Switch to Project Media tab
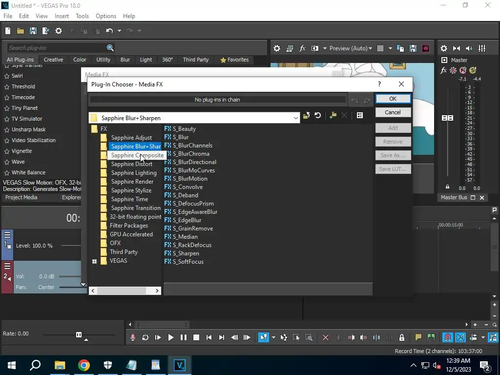This screenshot has height=375, width=500. point(21,197)
